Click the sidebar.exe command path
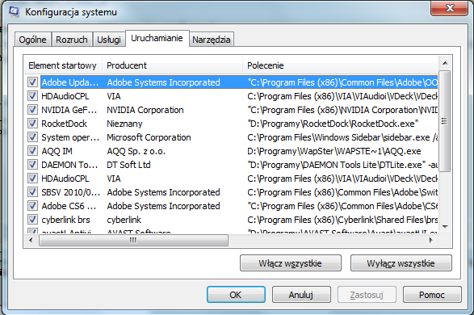474x315 pixels. (342, 137)
